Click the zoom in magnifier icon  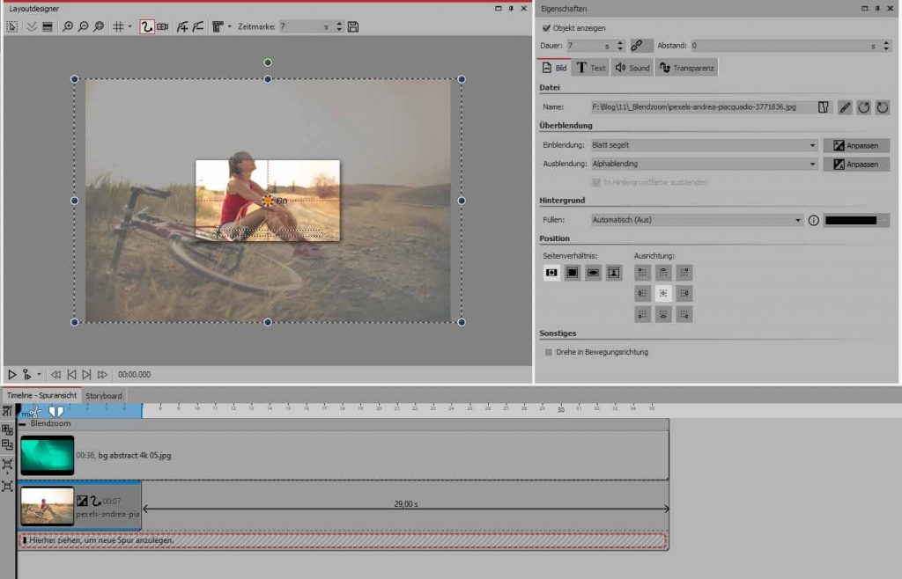click(x=68, y=27)
